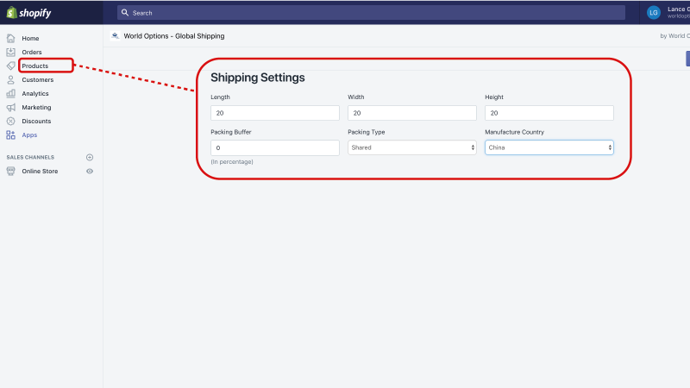Open Products in the sidebar

click(34, 66)
